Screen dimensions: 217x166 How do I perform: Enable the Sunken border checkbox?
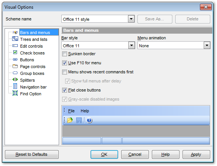(64, 54)
